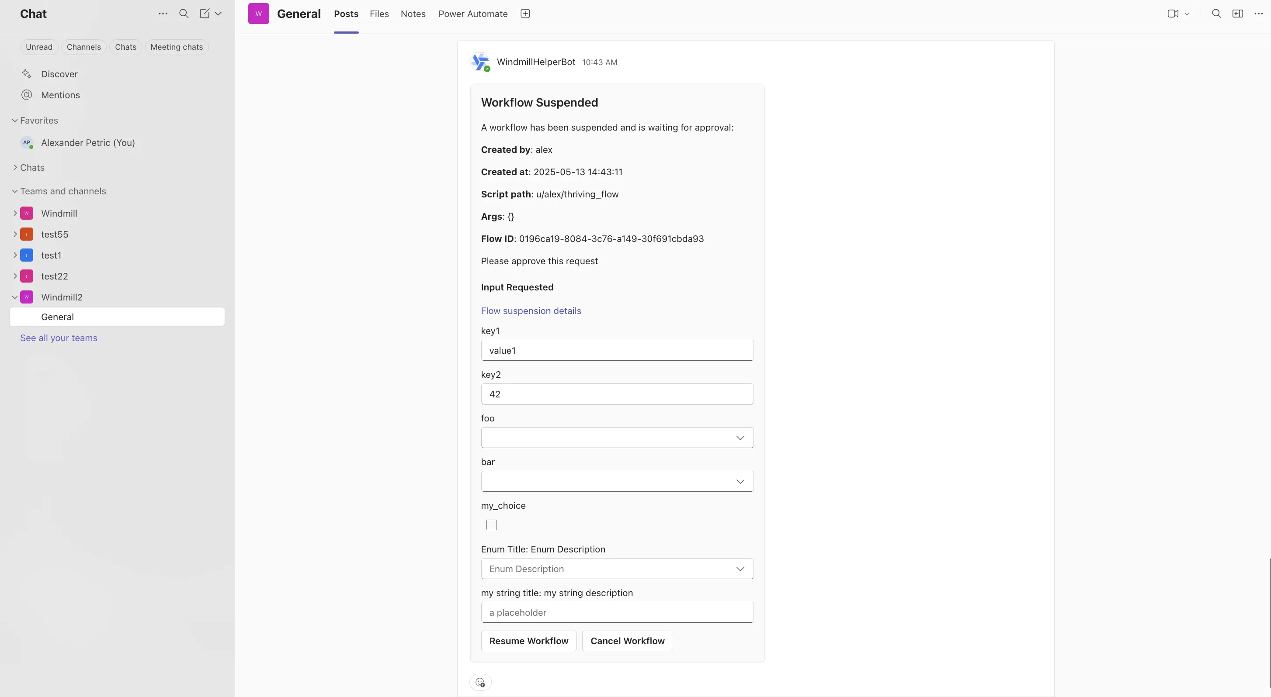This screenshot has height=697, width=1271.
Task: View your Mentions
Action: click(x=60, y=95)
